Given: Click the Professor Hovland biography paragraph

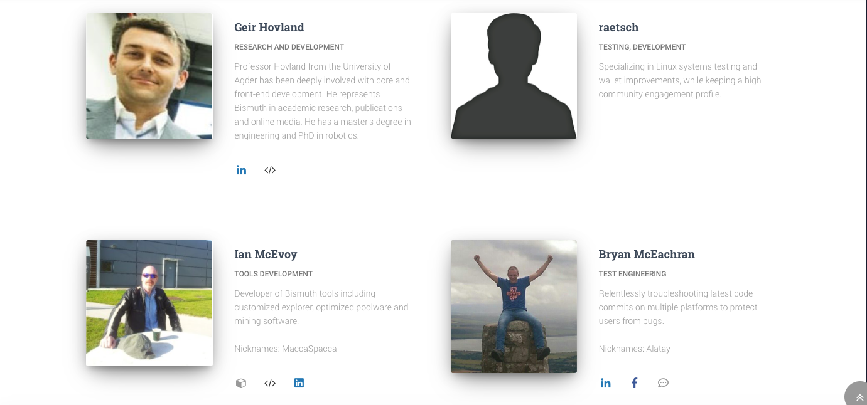Looking at the screenshot, I should point(323,101).
